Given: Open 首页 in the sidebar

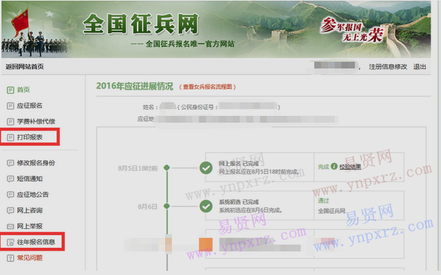Looking at the screenshot, I should 23,90.
